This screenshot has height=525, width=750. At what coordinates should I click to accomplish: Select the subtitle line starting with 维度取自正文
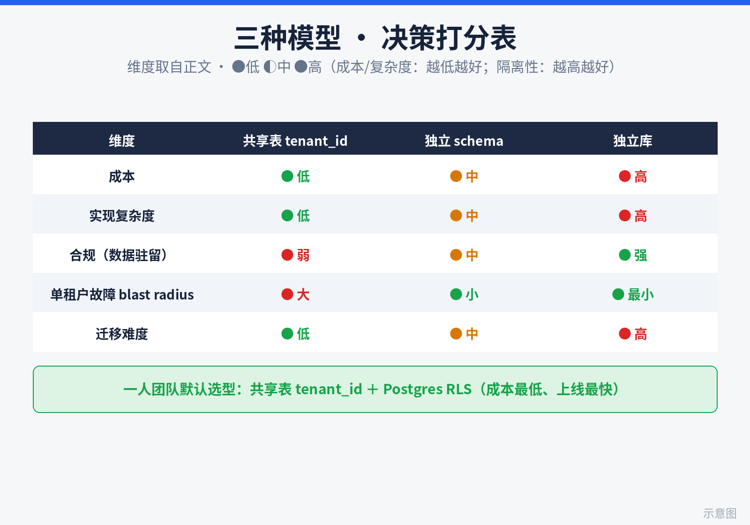[x=371, y=67]
